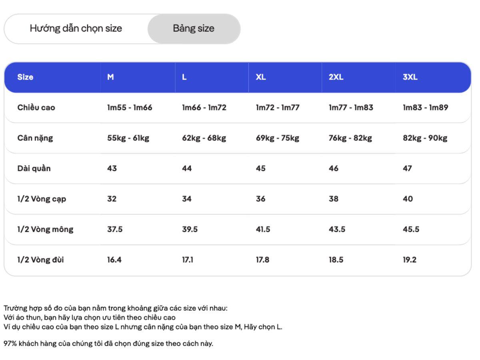Switch to the Hướng dẫn chọn size tab

(x=76, y=28)
